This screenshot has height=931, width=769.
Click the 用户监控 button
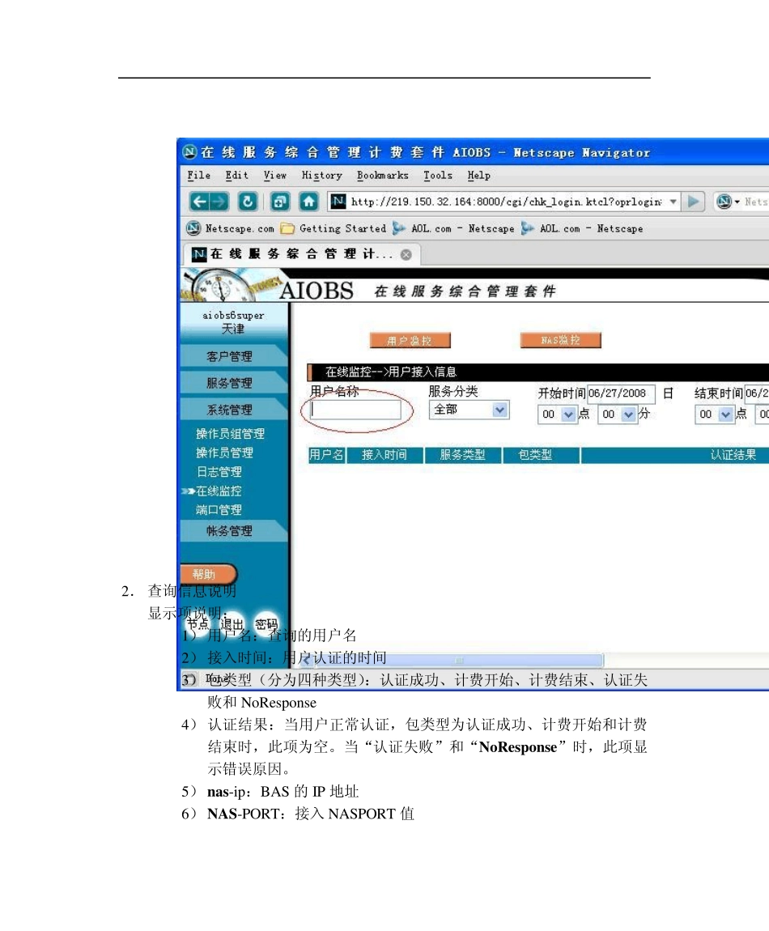[410, 341]
